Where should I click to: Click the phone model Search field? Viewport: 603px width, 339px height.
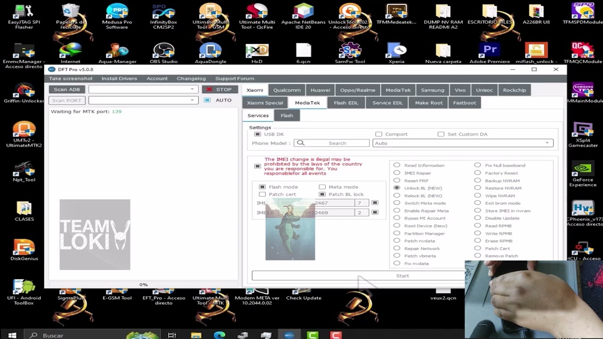coord(332,143)
